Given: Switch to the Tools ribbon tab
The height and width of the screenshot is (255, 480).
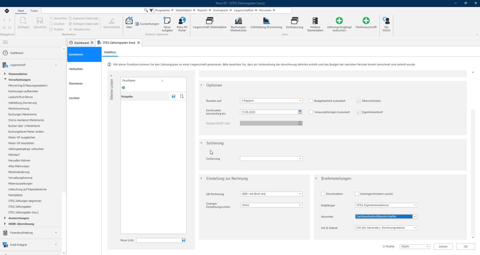Looking at the screenshot, I should click(34, 10).
